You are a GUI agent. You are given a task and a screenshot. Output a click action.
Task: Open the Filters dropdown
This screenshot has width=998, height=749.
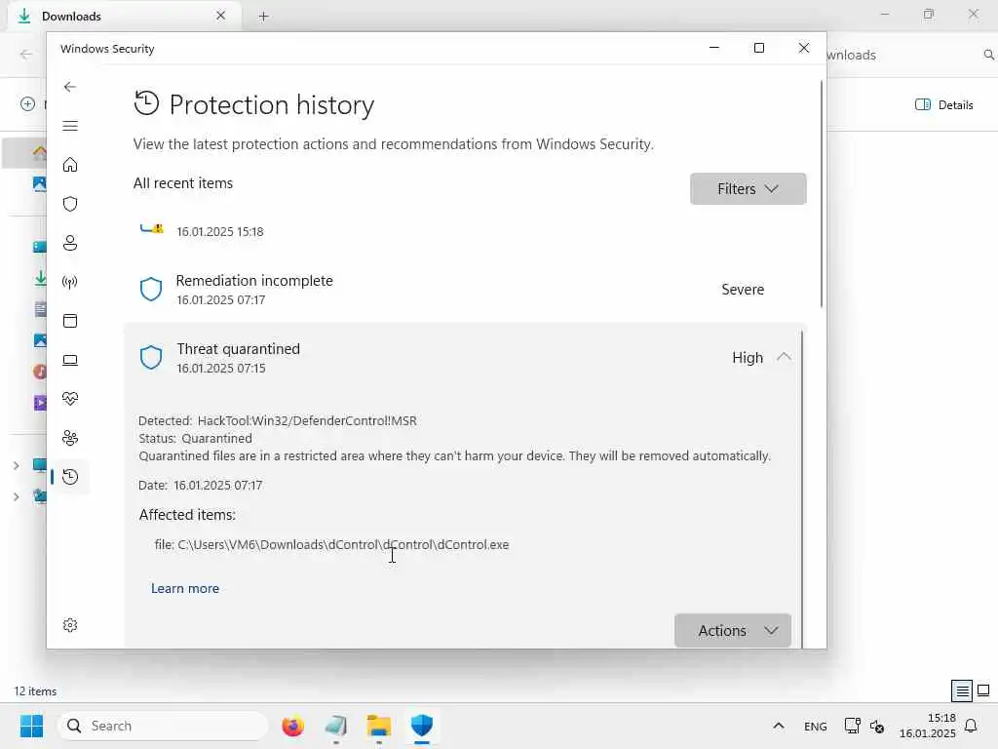(x=748, y=189)
